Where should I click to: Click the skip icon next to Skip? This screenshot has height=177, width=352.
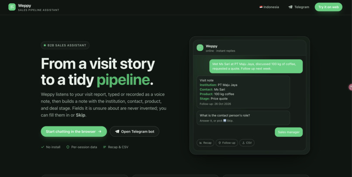[x=225, y=121]
